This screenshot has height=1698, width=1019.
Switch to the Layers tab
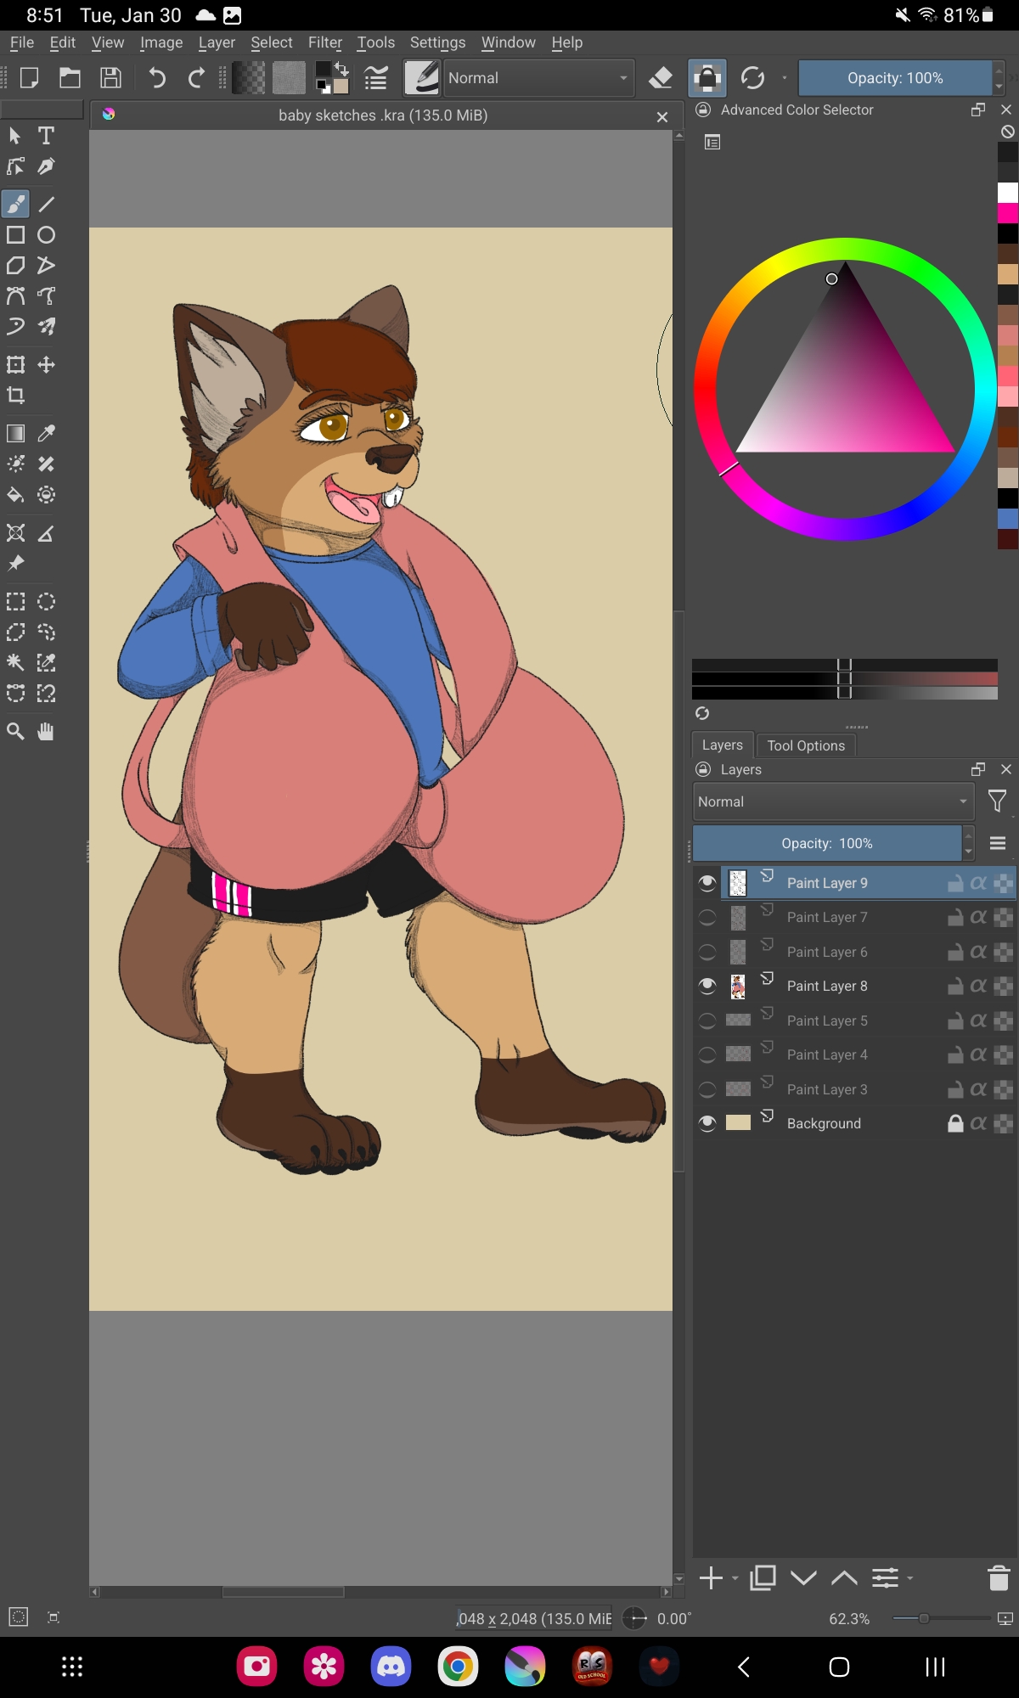[723, 745]
